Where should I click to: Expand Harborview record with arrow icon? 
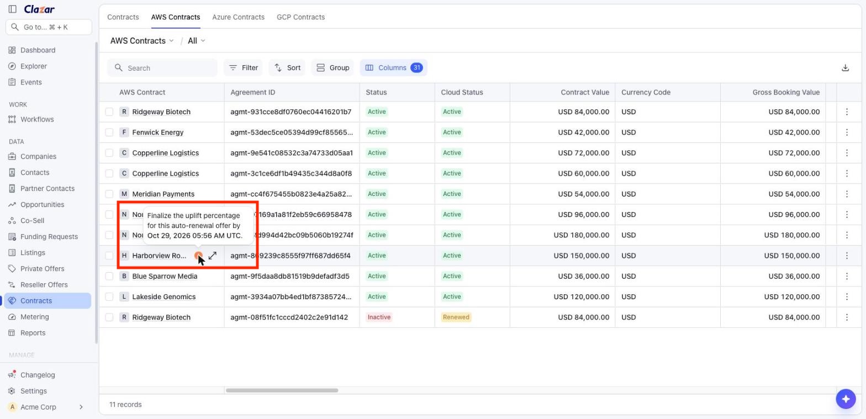(x=213, y=256)
